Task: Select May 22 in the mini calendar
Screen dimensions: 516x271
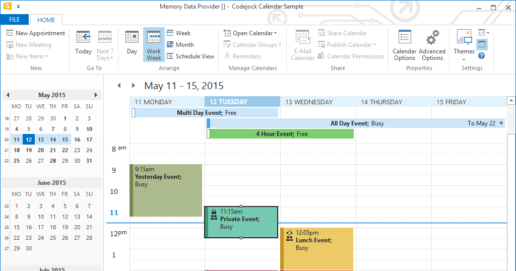Action: point(65,150)
